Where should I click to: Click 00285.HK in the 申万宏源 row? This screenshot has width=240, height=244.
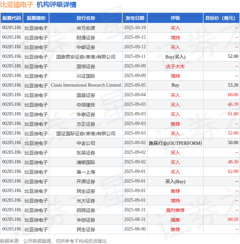(x=12, y=28)
